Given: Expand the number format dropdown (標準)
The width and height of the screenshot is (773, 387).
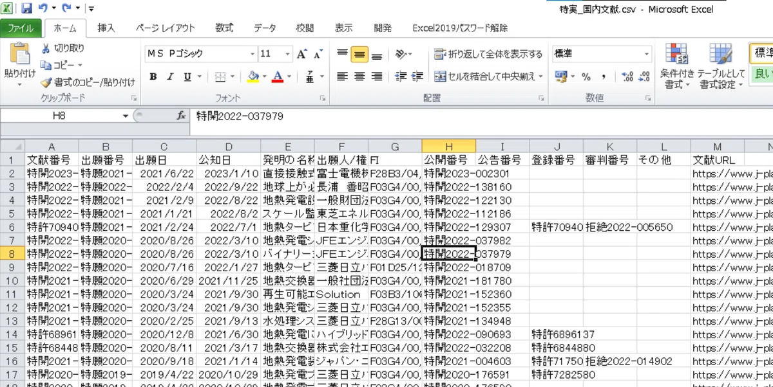Looking at the screenshot, I should click(646, 54).
